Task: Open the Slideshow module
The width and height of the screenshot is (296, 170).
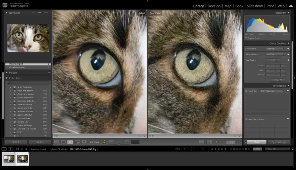Action: click(x=255, y=6)
